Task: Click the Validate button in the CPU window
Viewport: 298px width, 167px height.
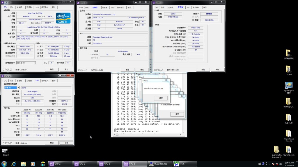Action: click(x=52, y=70)
